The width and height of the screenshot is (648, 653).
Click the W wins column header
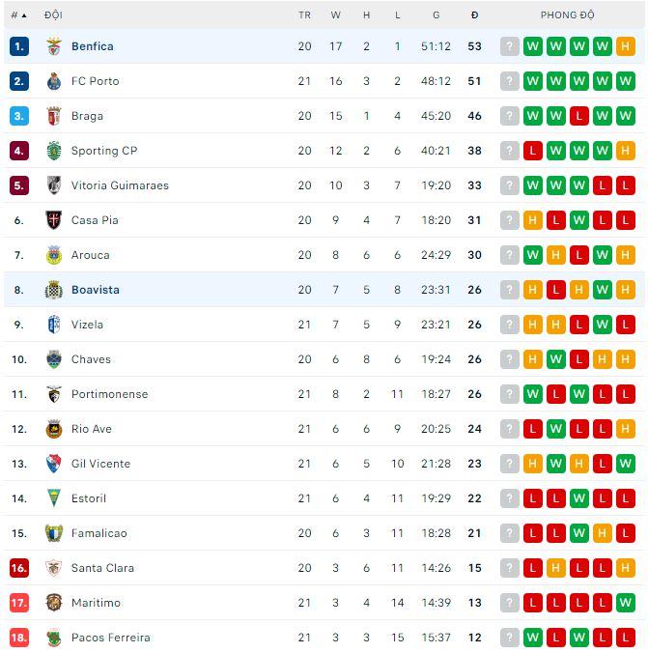click(x=336, y=14)
